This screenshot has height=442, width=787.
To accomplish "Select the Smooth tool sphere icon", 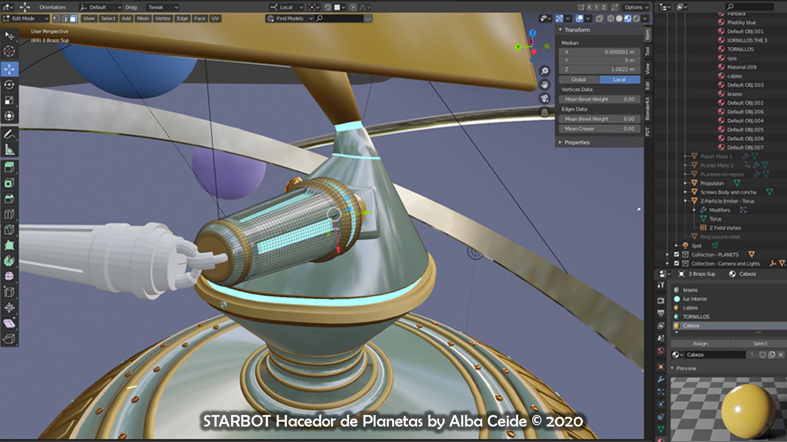I will click(9, 276).
